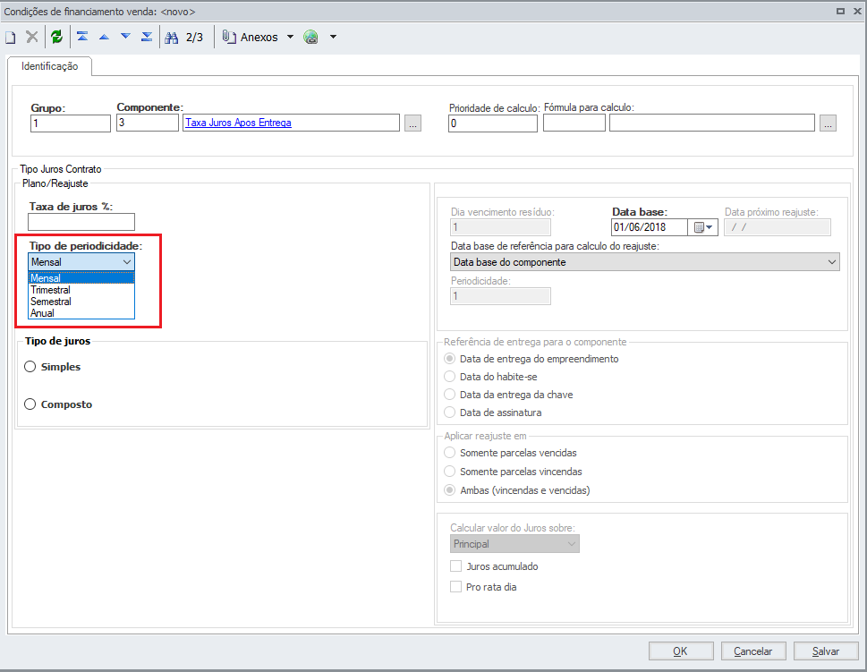The height and width of the screenshot is (672, 867).
Task: Toggle the Juros acumulado checkbox
Action: [x=456, y=566]
